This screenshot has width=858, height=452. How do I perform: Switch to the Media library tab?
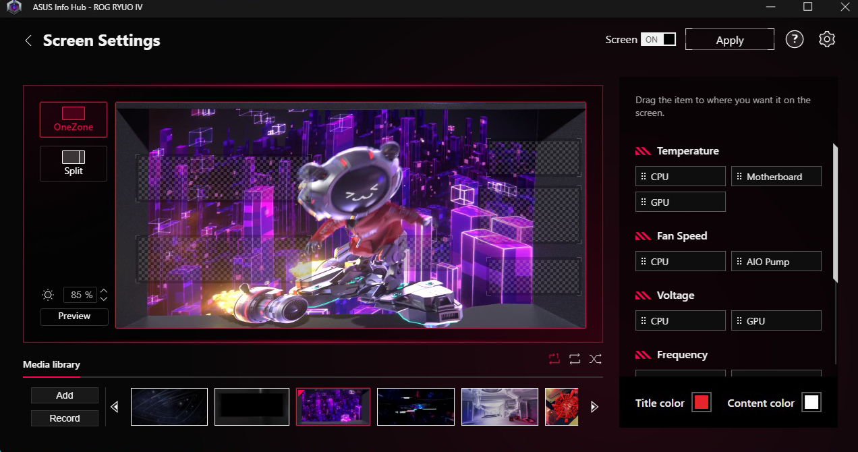[x=51, y=364]
